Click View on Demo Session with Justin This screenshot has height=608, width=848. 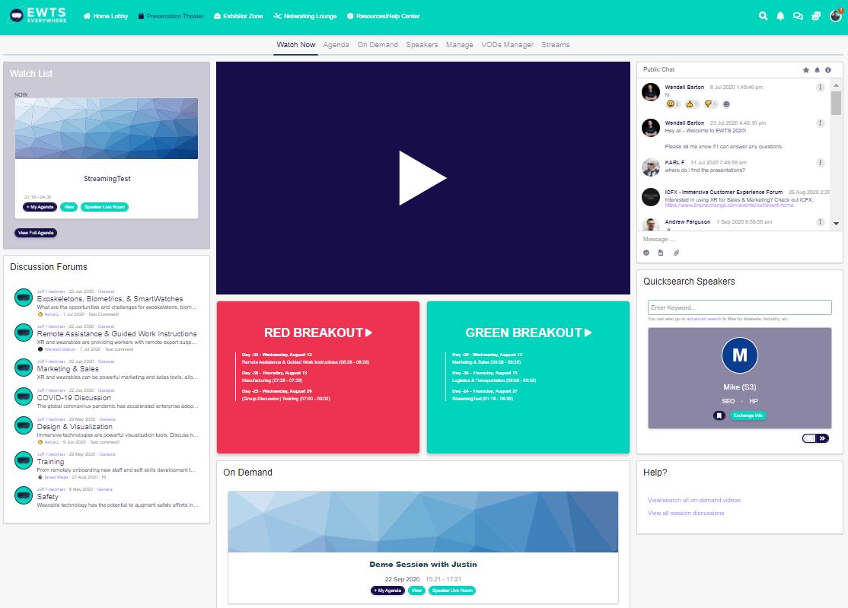pyautogui.click(x=416, y=590)
